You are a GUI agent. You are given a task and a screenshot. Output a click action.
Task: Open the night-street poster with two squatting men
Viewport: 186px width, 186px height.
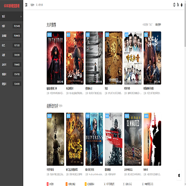click(x=152, y=58)
